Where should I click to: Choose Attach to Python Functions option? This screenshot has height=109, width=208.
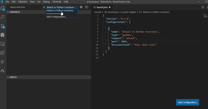(x=62, y=10)
